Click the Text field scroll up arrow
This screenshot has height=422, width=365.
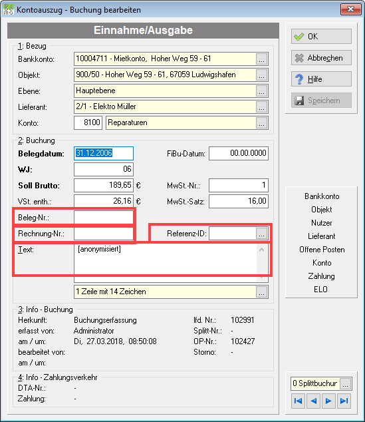point(261,250)
